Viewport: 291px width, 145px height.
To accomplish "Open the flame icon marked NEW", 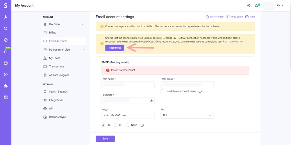I will coord(6,52).
